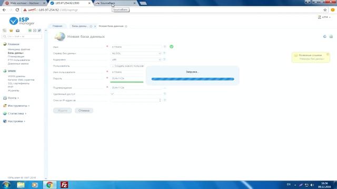This screenshot has width=337, height=189.
Task: Select the Новая база данных tab
Action: 111,26
